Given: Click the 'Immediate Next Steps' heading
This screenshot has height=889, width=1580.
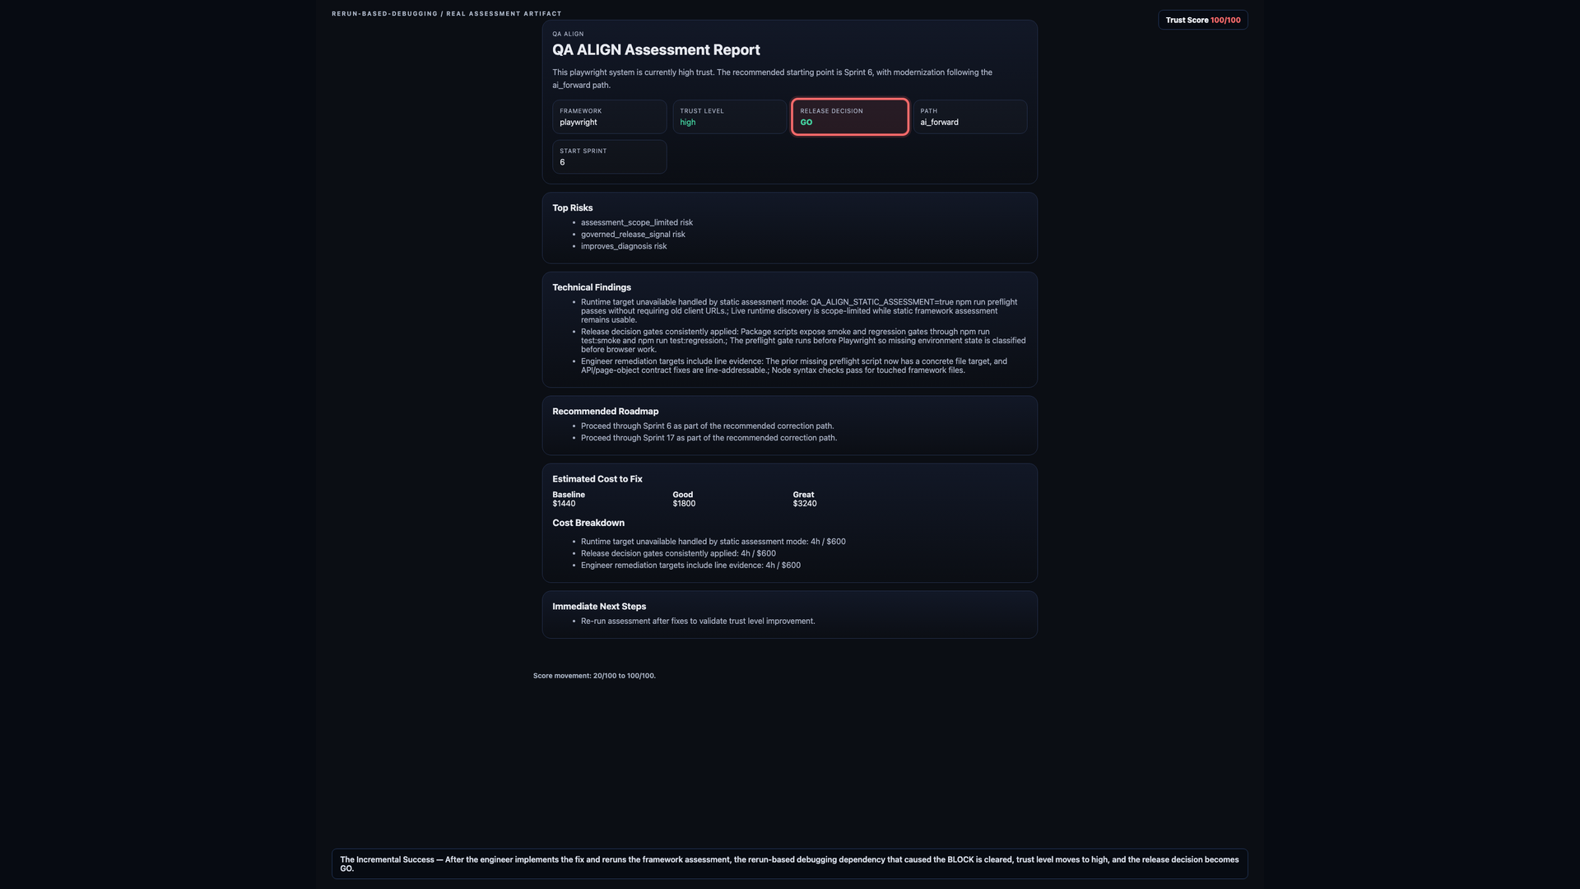Looking at the screenshot, I should (x=598, y=607).
